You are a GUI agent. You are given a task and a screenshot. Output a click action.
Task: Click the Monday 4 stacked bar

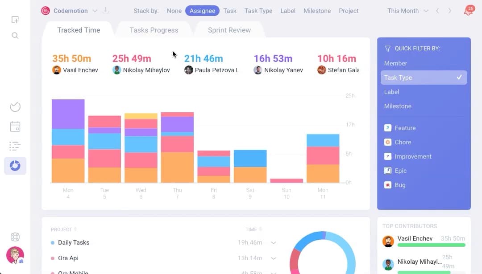(x=68, y=141)
